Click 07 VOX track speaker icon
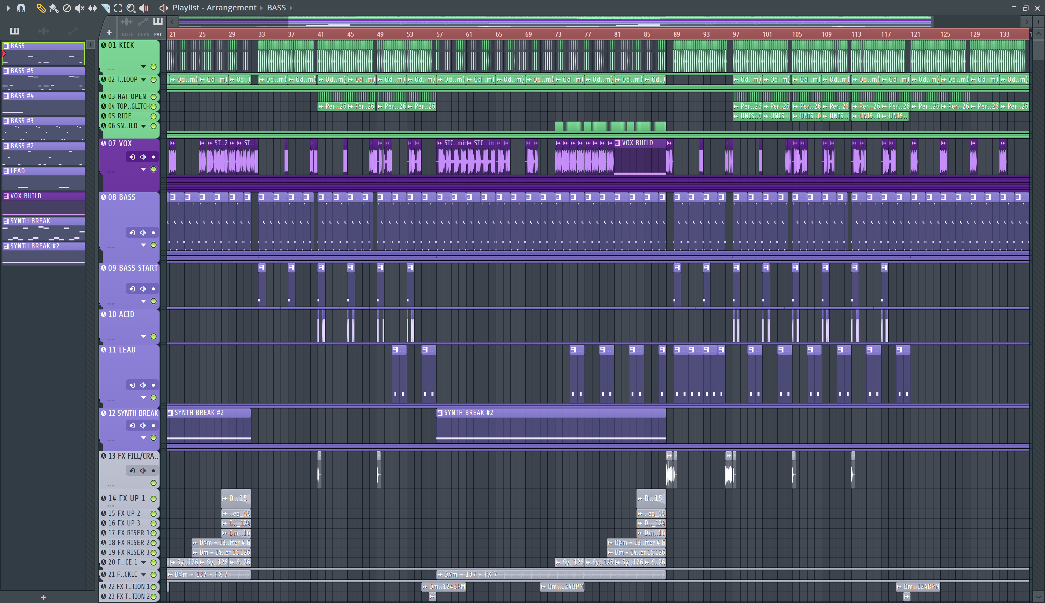Image resolution: width=1045 pixels, height=603 pixels. [x=143, y=157]
